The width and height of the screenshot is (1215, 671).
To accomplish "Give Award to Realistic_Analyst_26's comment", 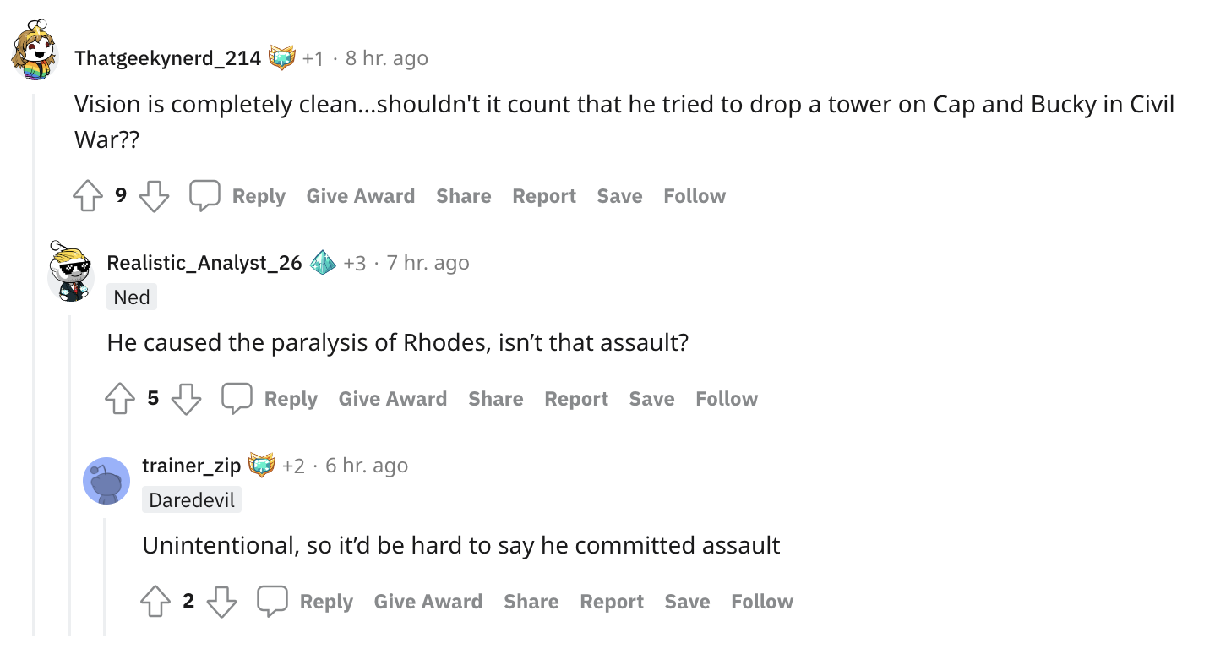I will point(393,399).
